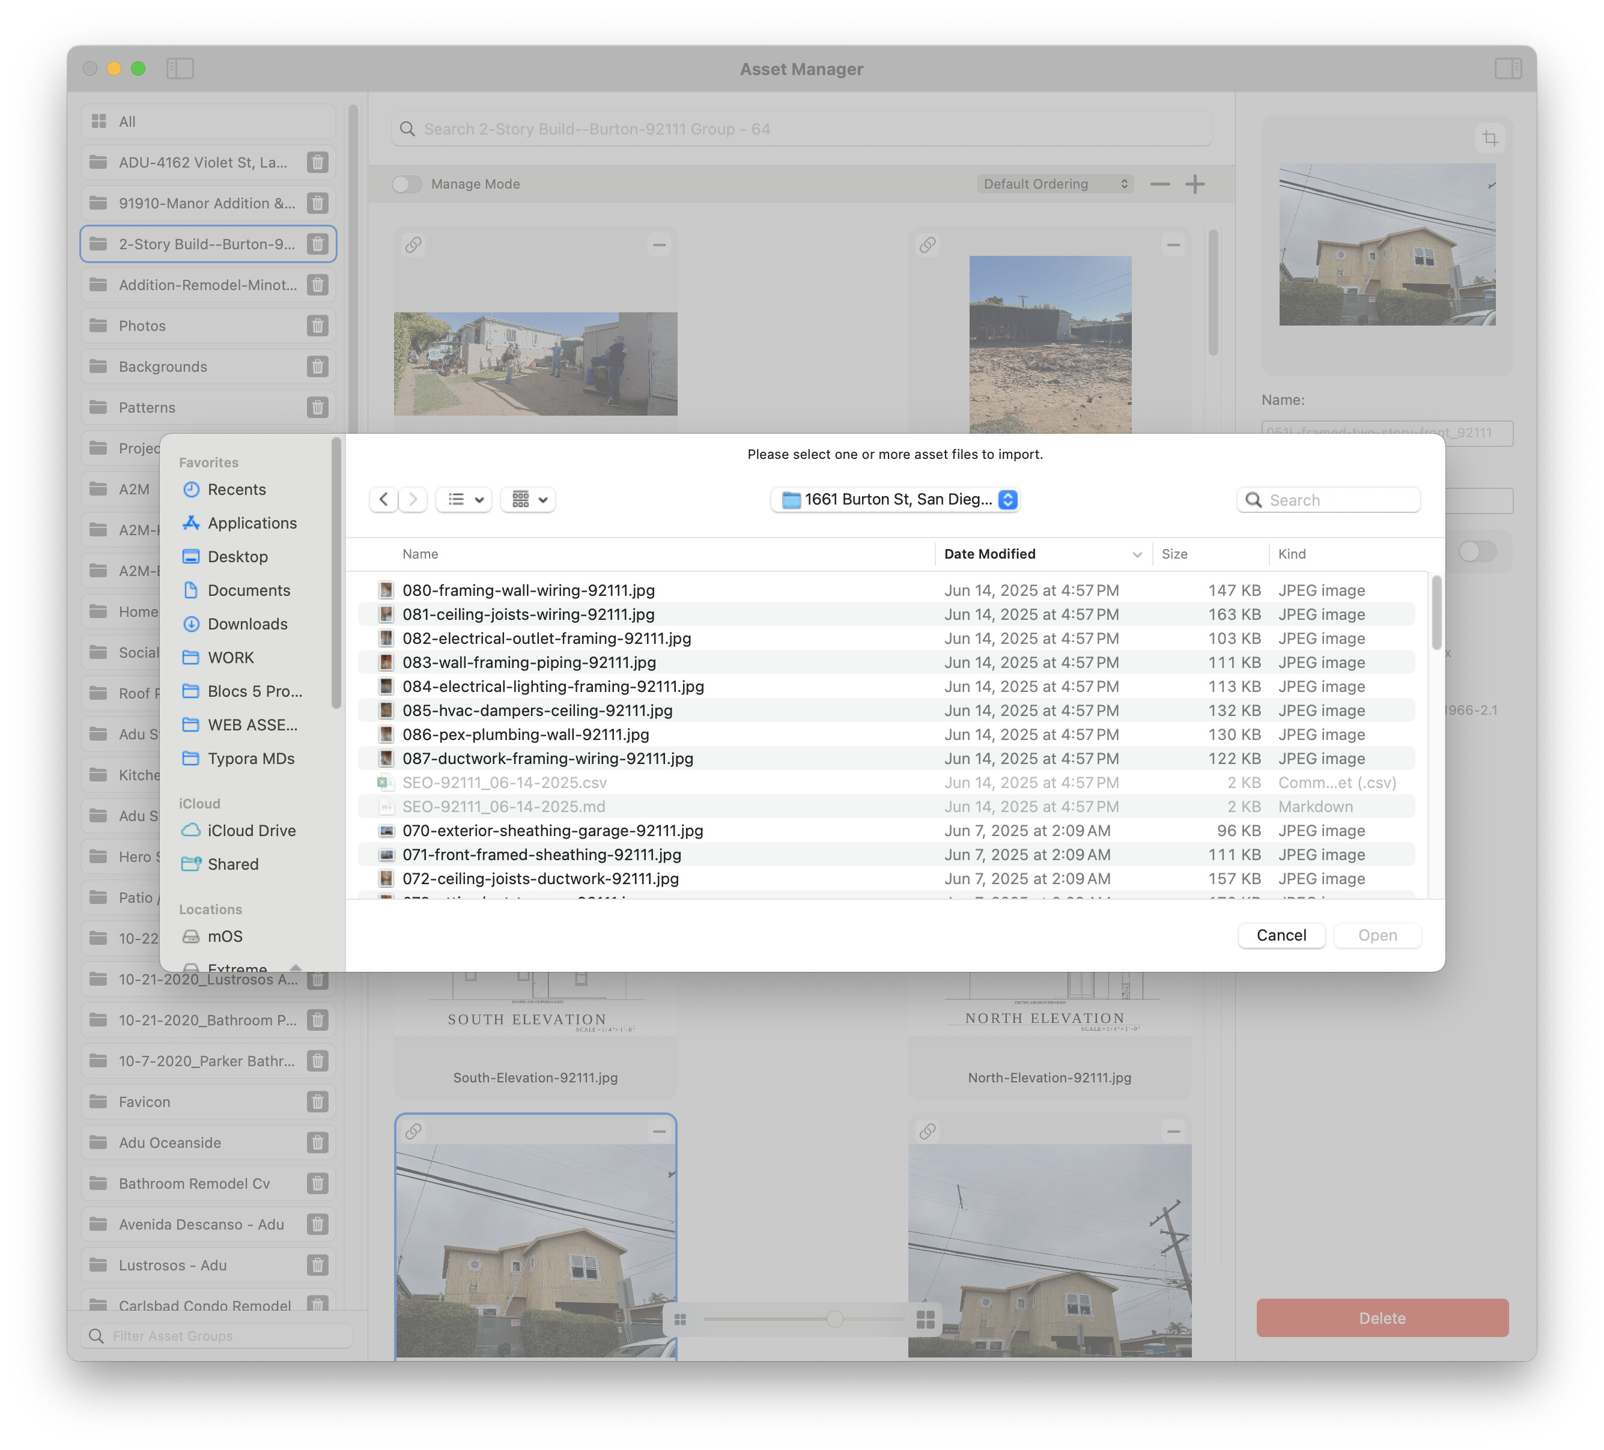Open iCloud Drive in the sidebar
Viewport: 1604px width, 1450px height.
pyautogui.click(x=251, y=830)
